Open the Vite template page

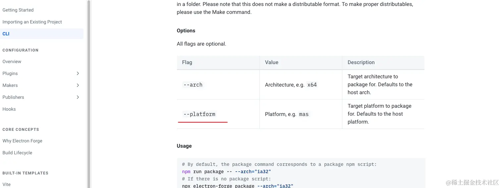[7, 184]
